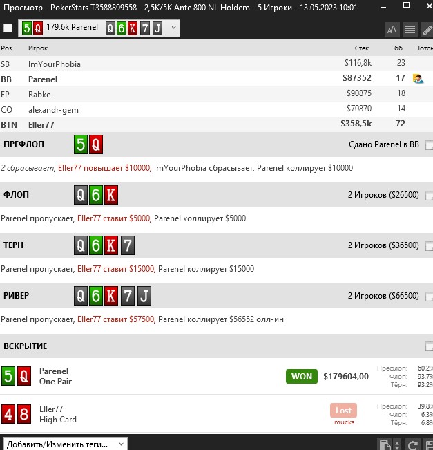Screen dimensions: 433x450
Task: Toggle the checkbox on the ВСКРЫТИЕ row
Action: coord(429,347)
